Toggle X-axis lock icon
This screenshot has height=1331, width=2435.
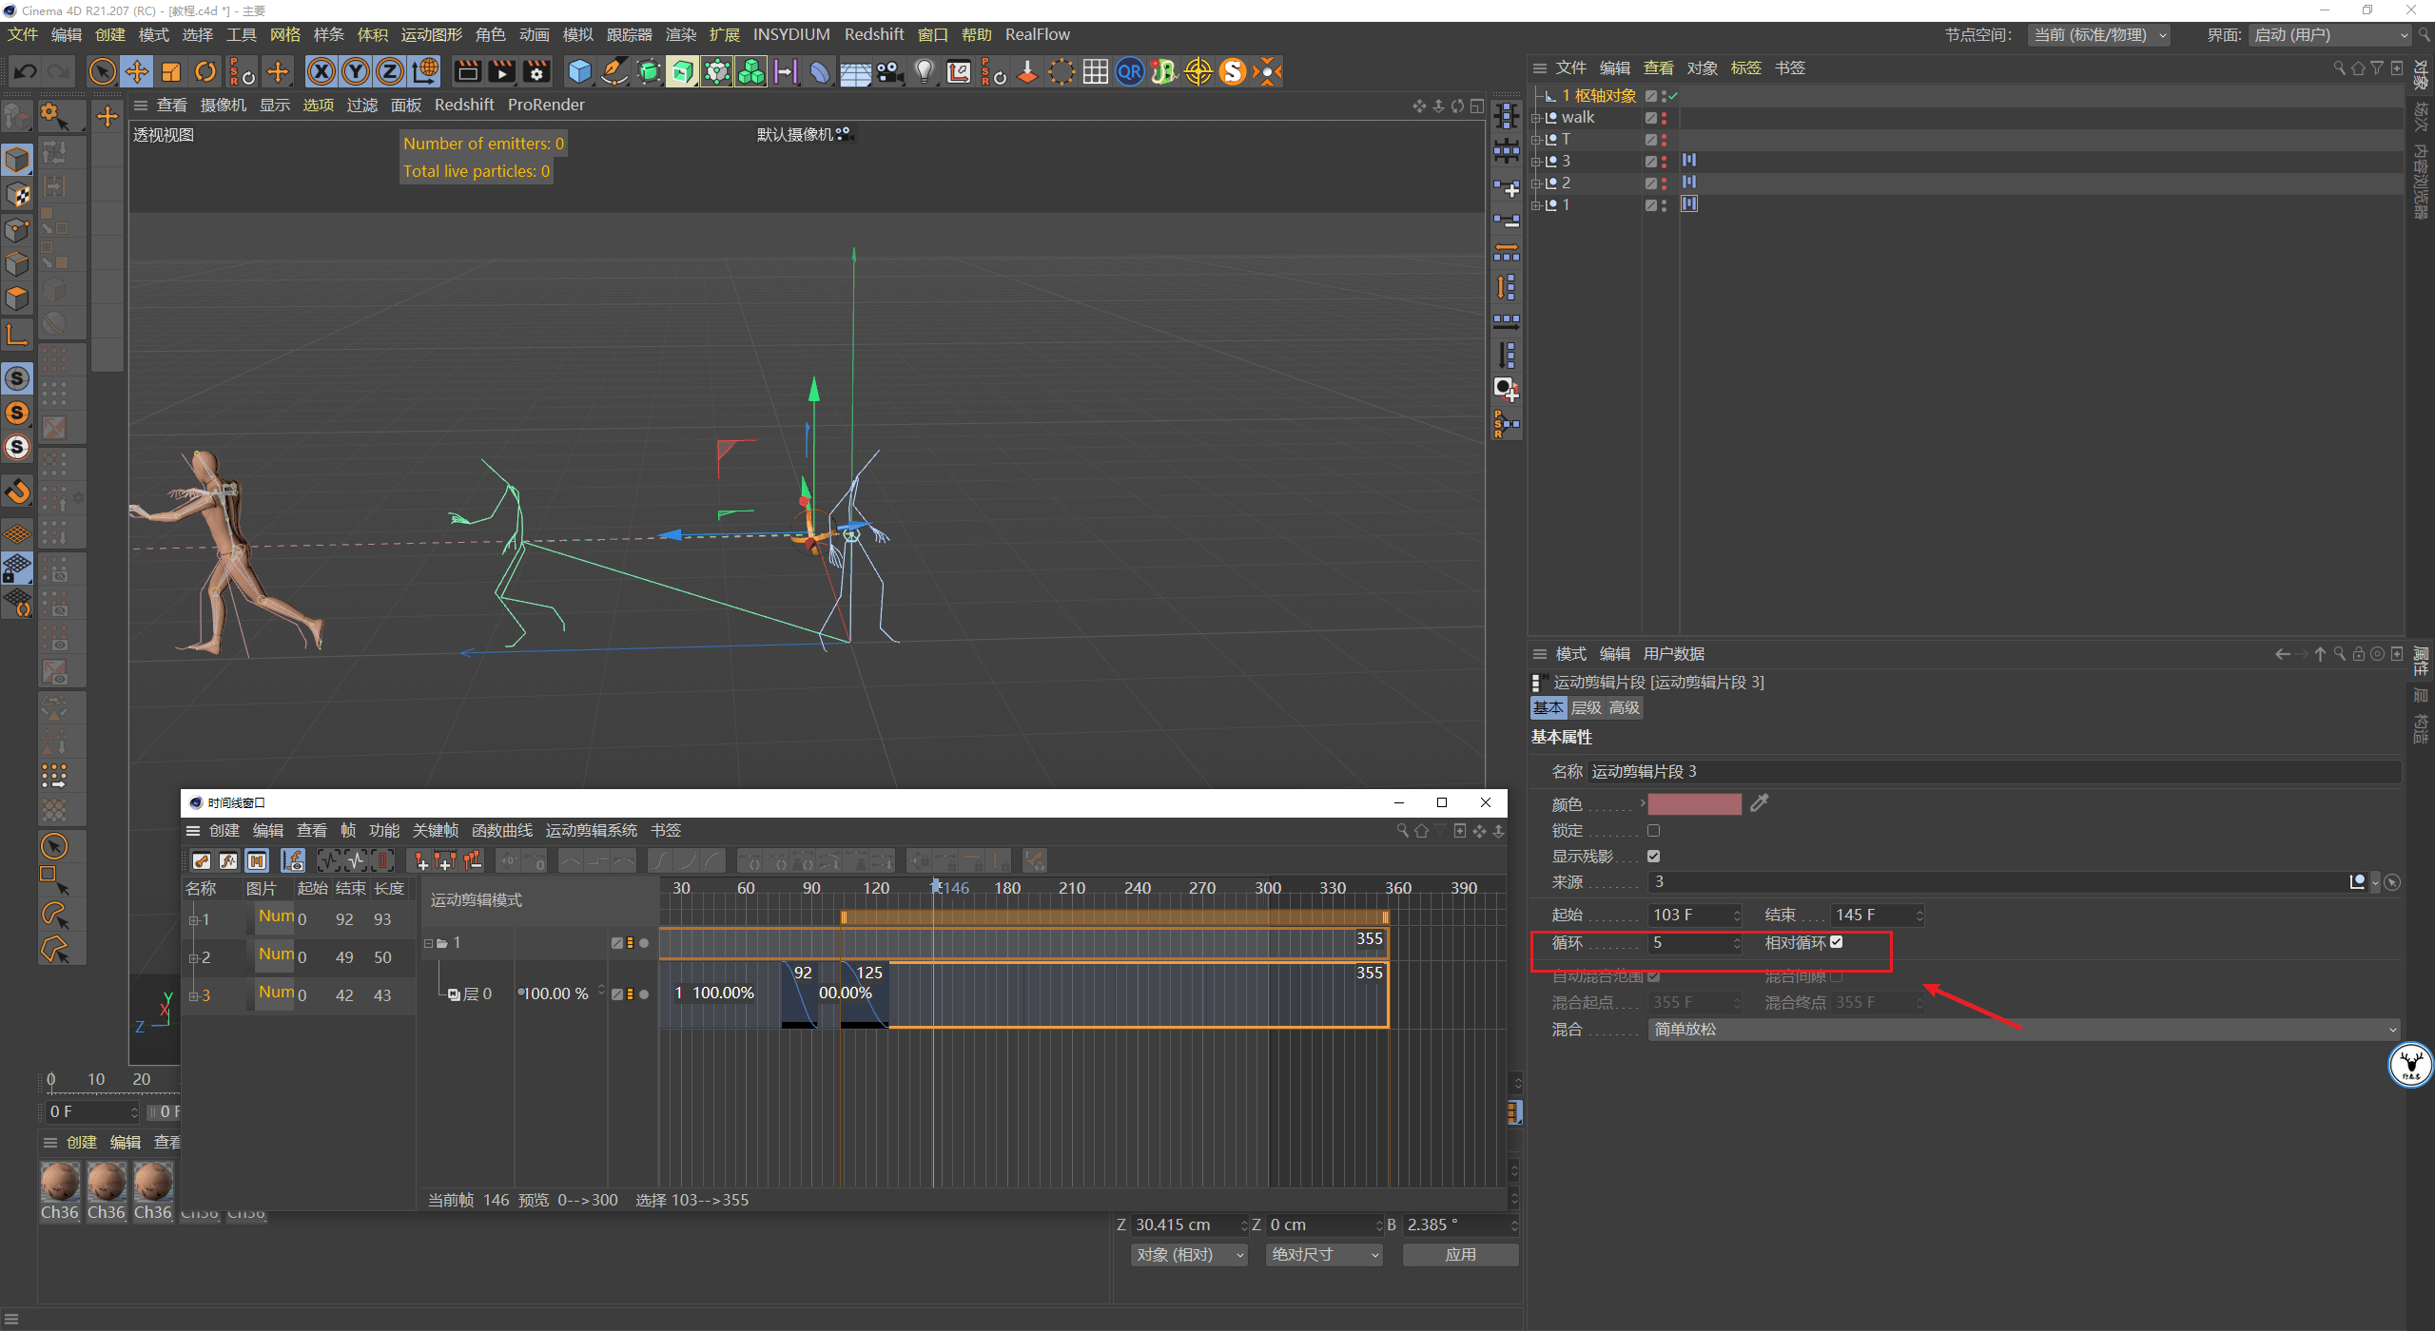321,71
